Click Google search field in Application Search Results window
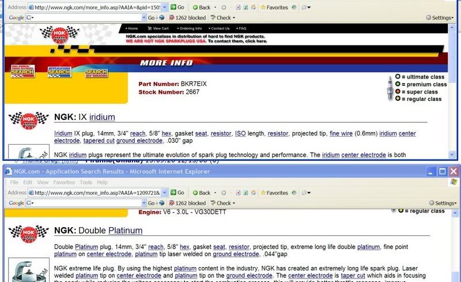This screenshot has height=282, width=461. 85,203
